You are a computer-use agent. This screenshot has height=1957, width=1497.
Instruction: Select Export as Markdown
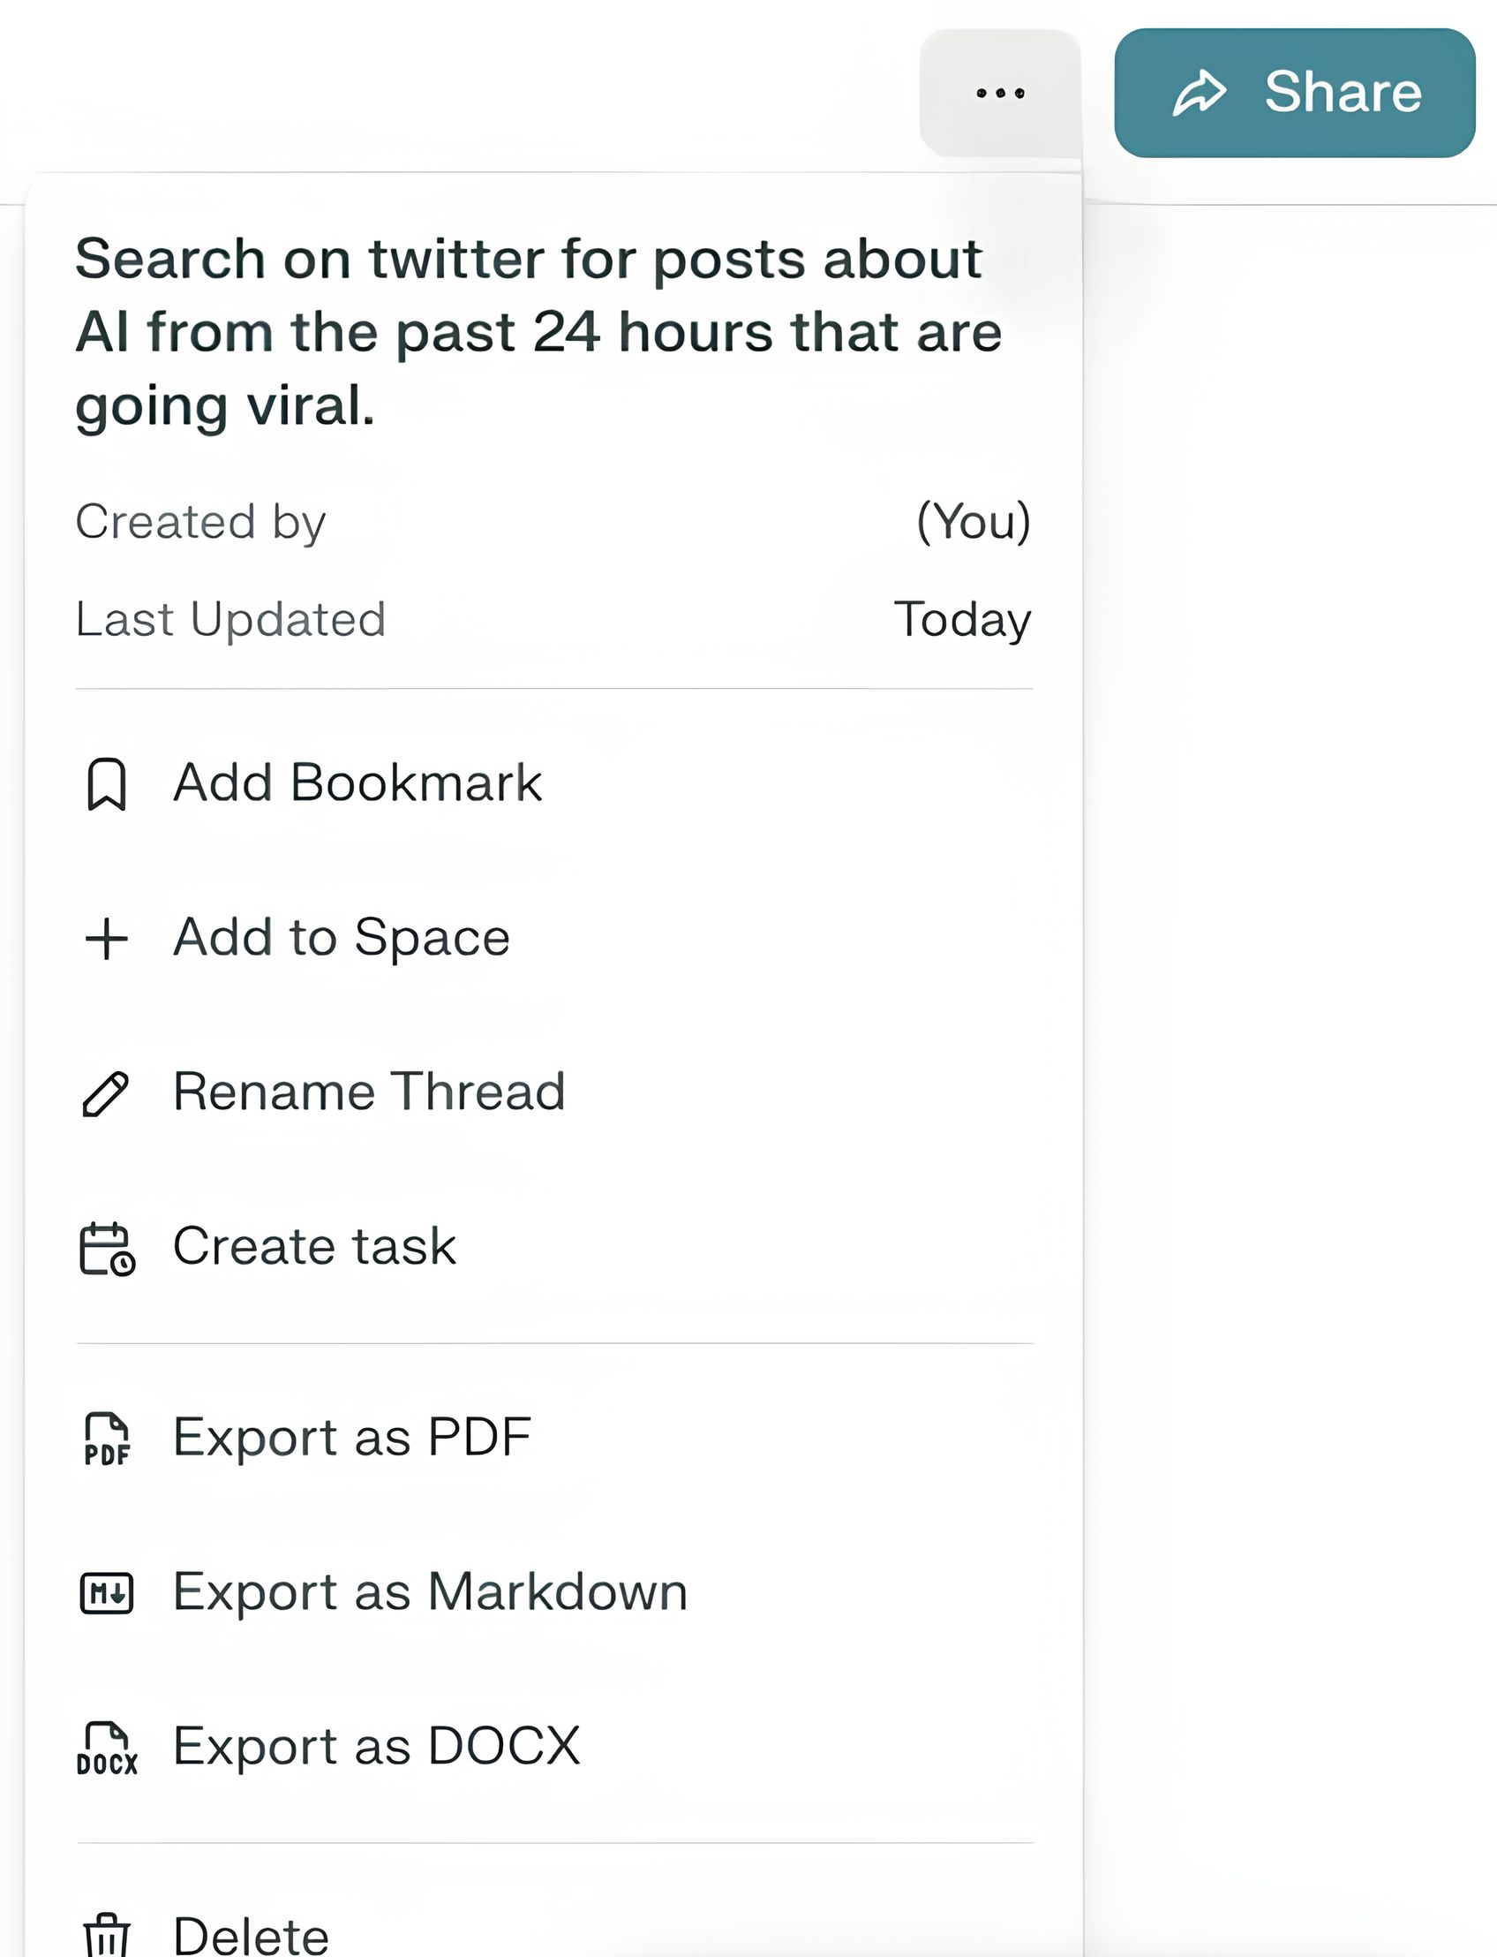pos(431,1591)
